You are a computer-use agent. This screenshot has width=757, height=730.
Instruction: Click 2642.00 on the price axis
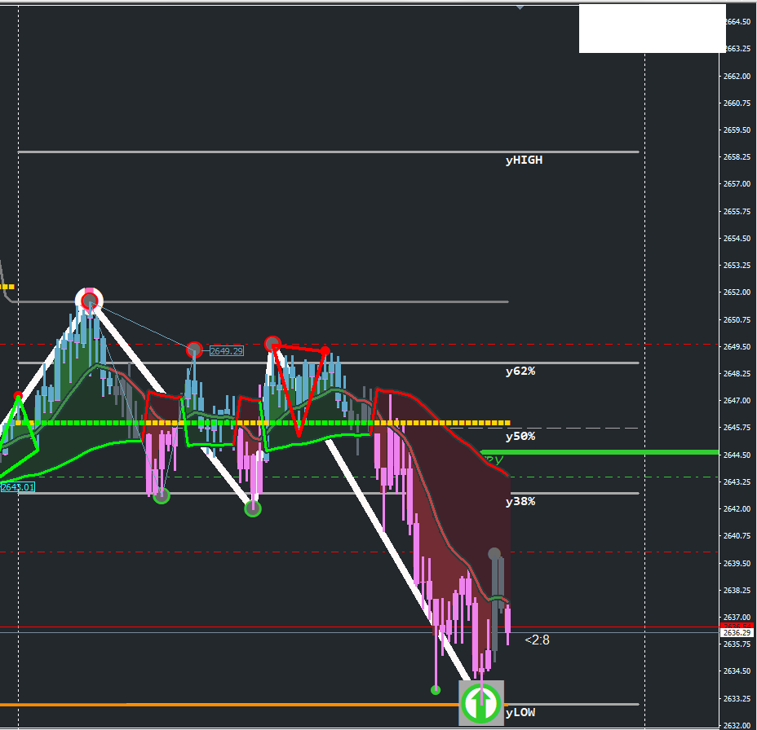(x=737, y=508)
